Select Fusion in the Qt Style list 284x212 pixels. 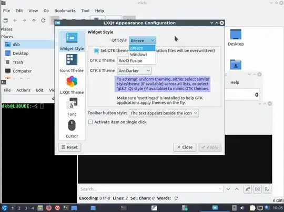[x=142, y=61]
